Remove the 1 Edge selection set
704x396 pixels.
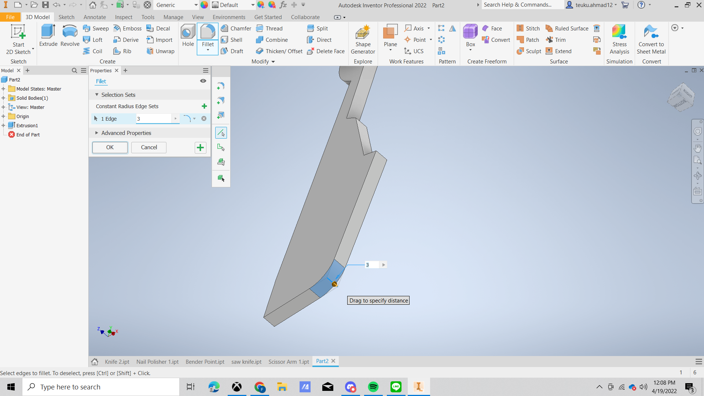[204, 118]
